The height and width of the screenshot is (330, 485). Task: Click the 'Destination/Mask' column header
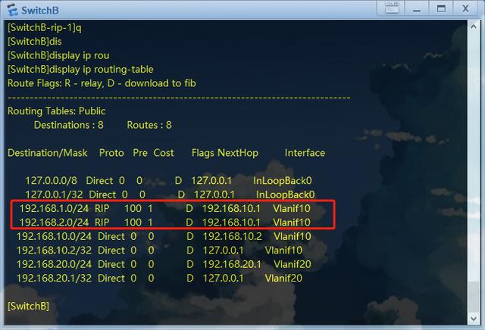point(47,153)
